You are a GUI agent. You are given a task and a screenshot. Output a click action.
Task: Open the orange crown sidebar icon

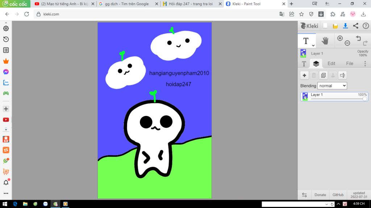6,61
